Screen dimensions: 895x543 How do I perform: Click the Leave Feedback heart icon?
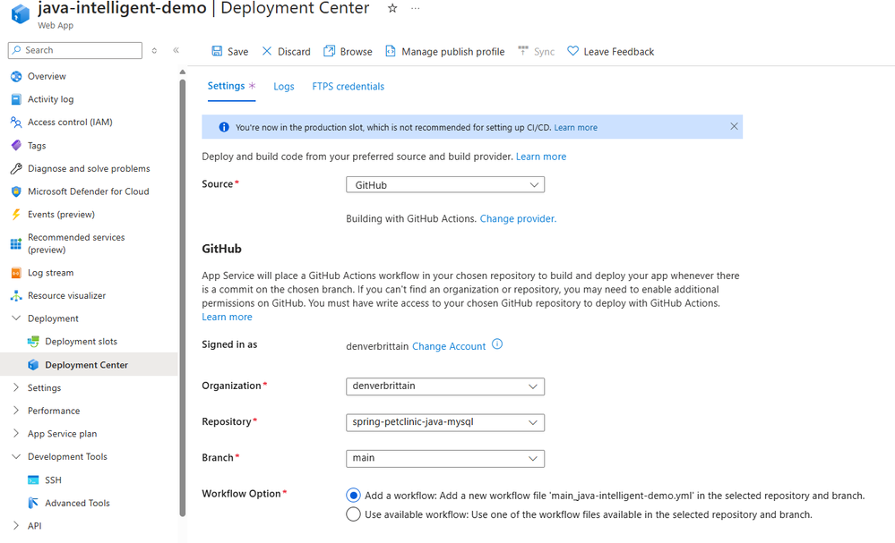tap(572, 51)
